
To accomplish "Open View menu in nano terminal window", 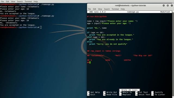I will [100, 9].
